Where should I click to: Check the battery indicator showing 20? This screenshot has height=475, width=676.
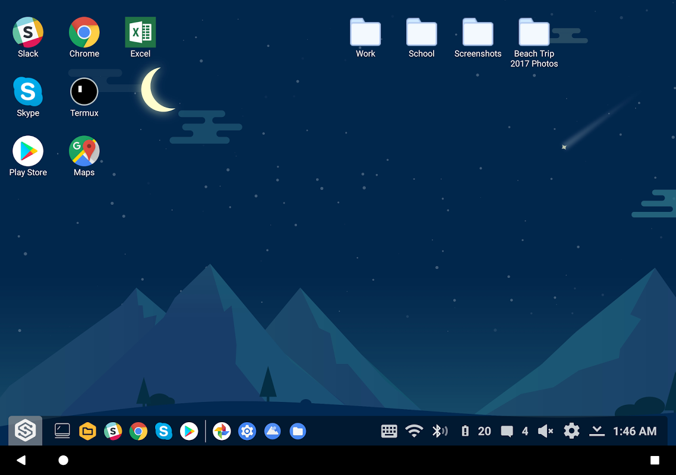click(x=475, y=431)
